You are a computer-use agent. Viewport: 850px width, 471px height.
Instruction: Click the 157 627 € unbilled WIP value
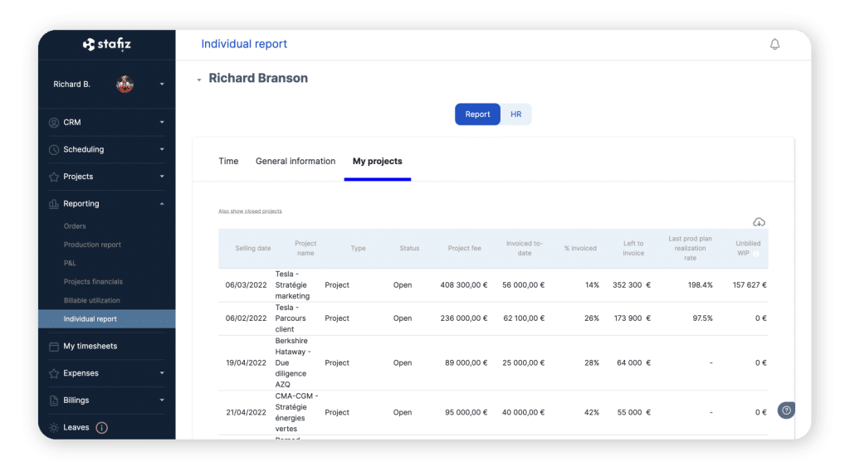point(750,284)
